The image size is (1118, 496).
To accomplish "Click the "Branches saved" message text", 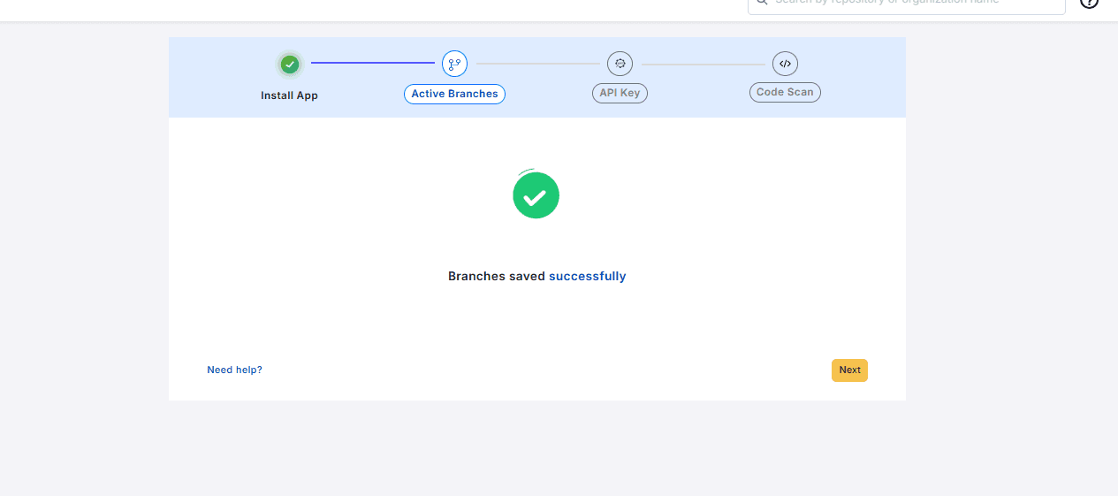I will click(x=496, y=276).
